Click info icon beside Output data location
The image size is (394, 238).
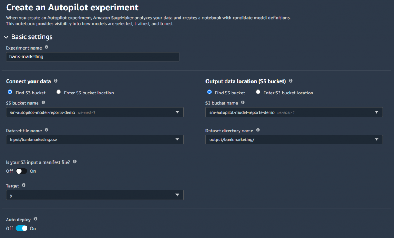(290, 81)
